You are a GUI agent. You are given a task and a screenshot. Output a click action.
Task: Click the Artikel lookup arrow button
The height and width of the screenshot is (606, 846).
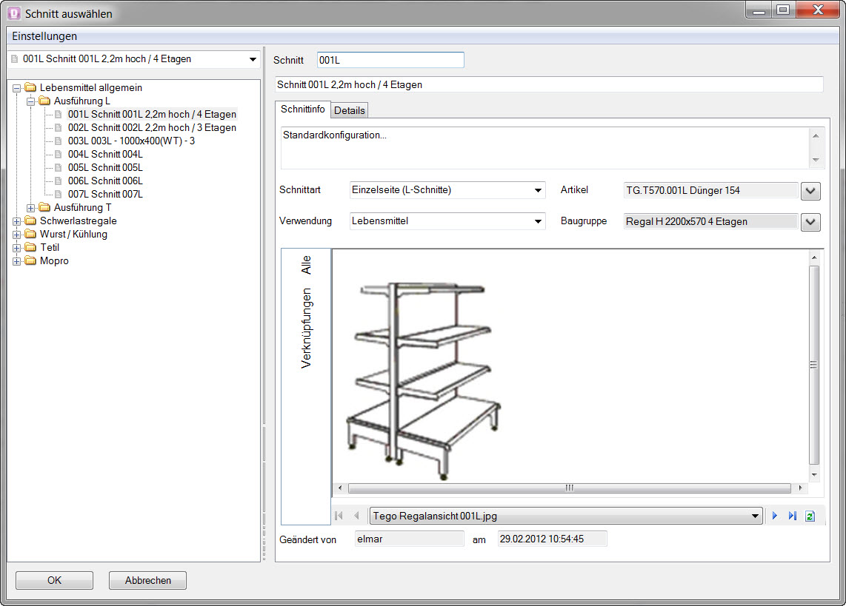[810, 191]
